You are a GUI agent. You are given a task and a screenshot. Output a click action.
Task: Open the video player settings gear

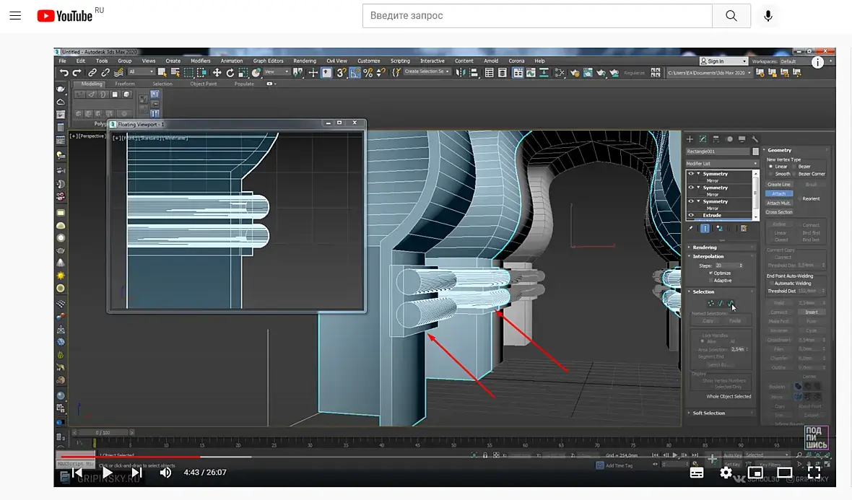coord(726,473)
